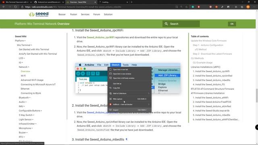The width and height of the screenshot is (258, 145).
Task: Close the Loading tab
Action: coord(127,2)
